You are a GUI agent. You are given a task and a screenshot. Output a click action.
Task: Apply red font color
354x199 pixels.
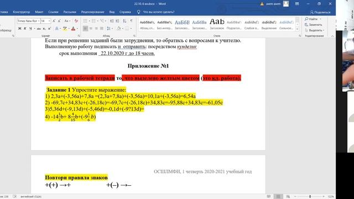[73, 29]
